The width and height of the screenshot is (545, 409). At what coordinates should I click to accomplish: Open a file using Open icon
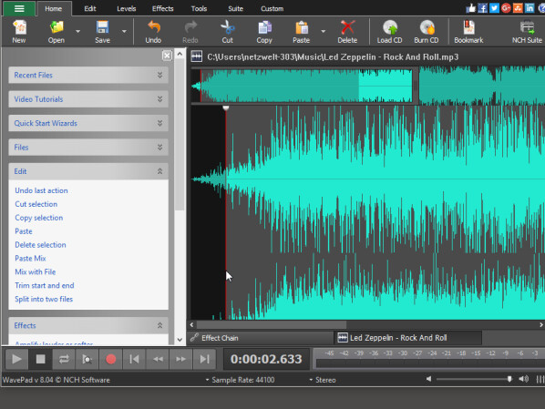tap(57, 32)
